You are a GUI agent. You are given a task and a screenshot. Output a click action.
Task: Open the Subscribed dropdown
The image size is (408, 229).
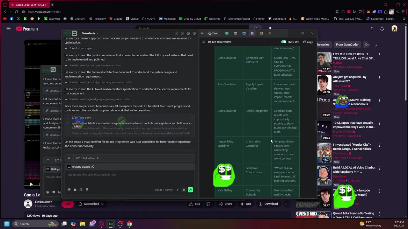click(x=91, y=204)
